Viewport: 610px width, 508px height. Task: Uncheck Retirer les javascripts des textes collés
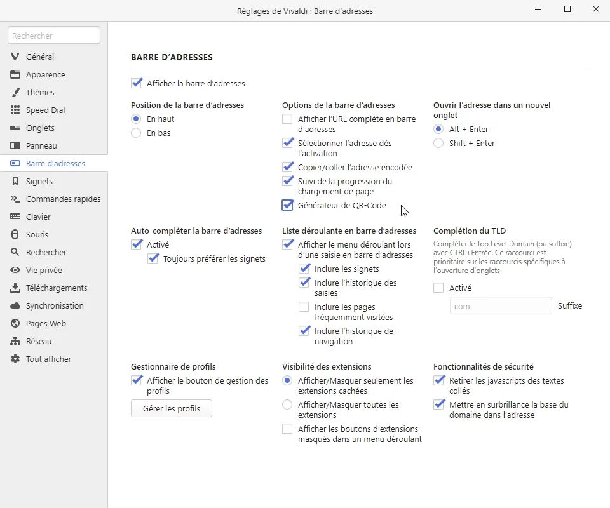coord(439,380)
